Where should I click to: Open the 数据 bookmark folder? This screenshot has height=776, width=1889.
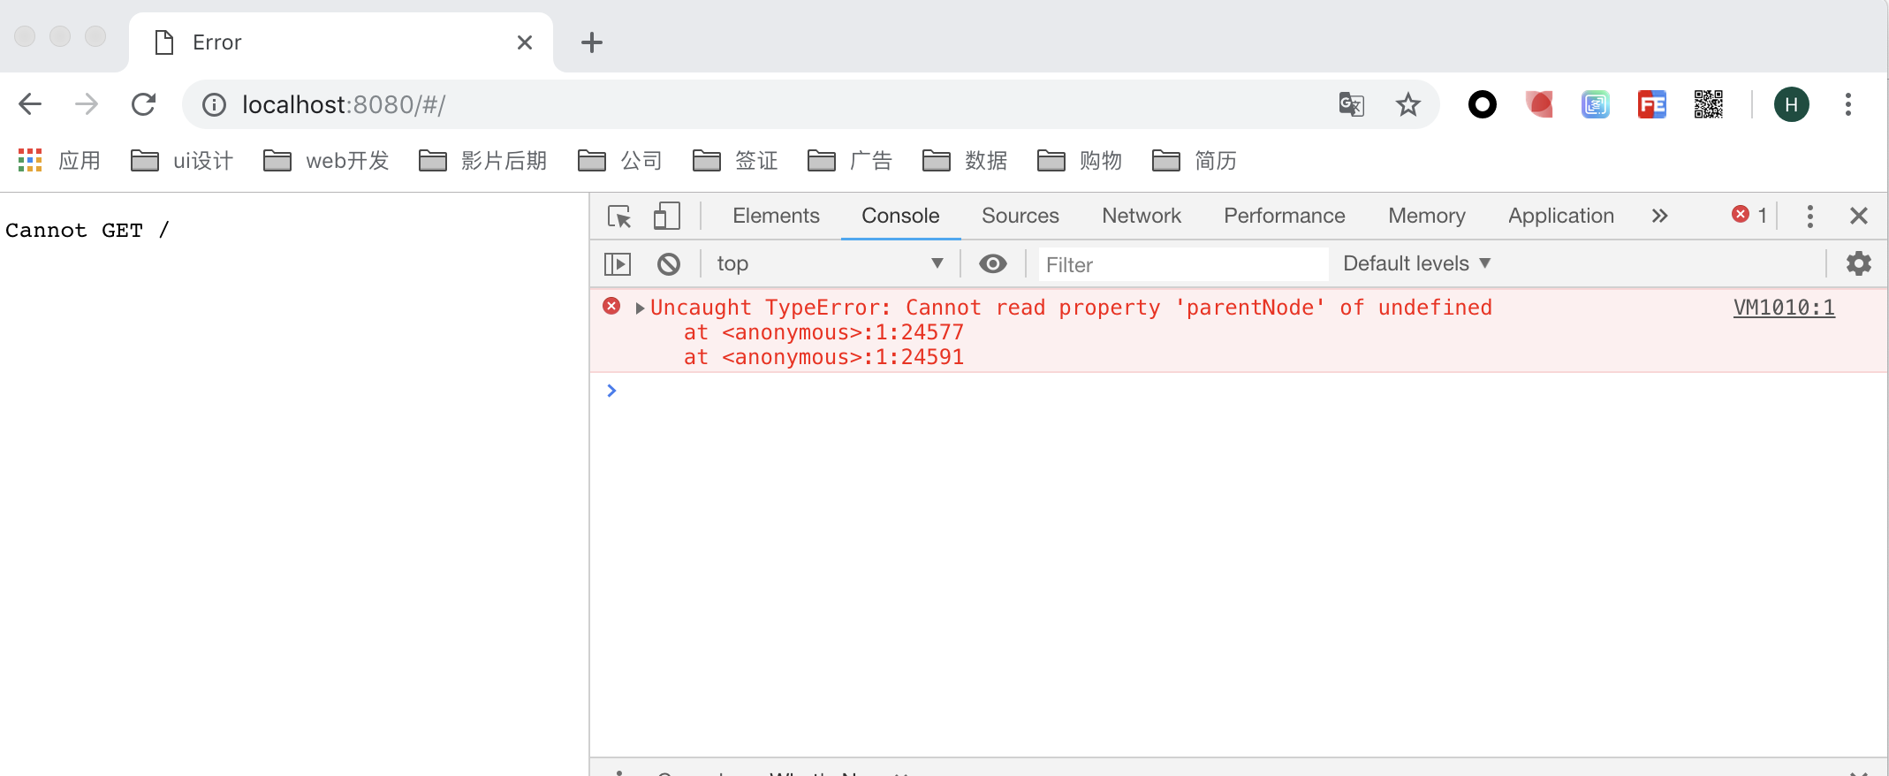click(965, 161)
